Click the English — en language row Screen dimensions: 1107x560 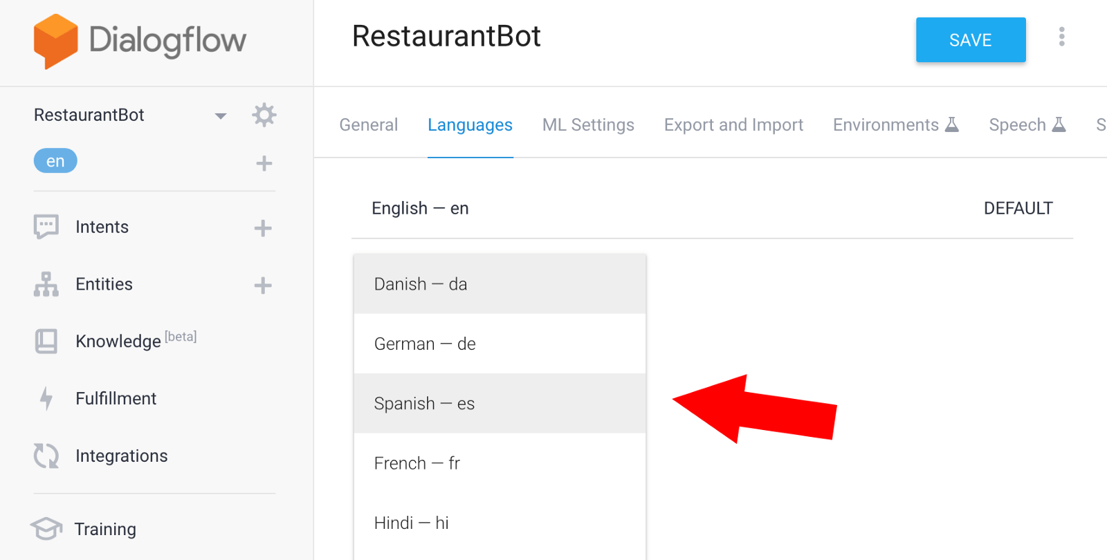click(x=712, y=208)
